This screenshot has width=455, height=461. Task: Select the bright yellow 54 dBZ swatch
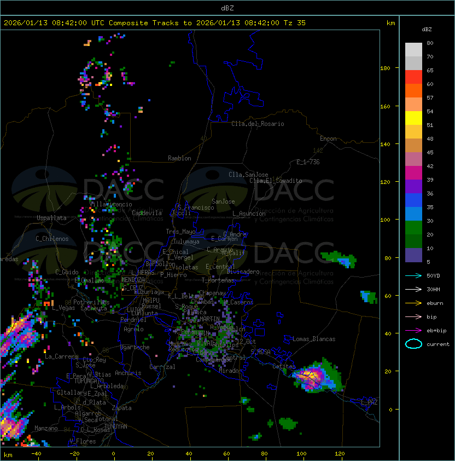click(x=413, y=118)
